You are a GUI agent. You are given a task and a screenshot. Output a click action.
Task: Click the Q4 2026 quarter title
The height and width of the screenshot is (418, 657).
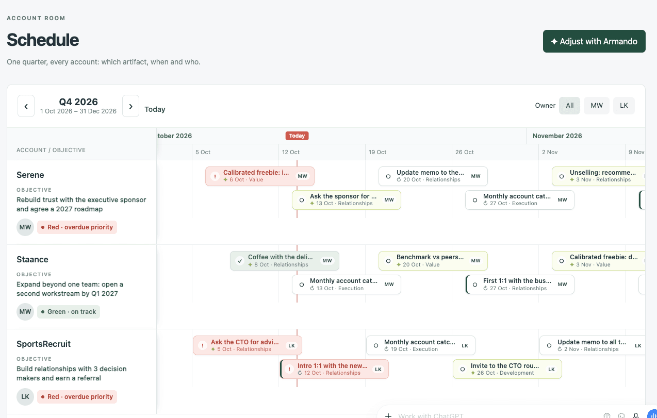pos(78,102)
